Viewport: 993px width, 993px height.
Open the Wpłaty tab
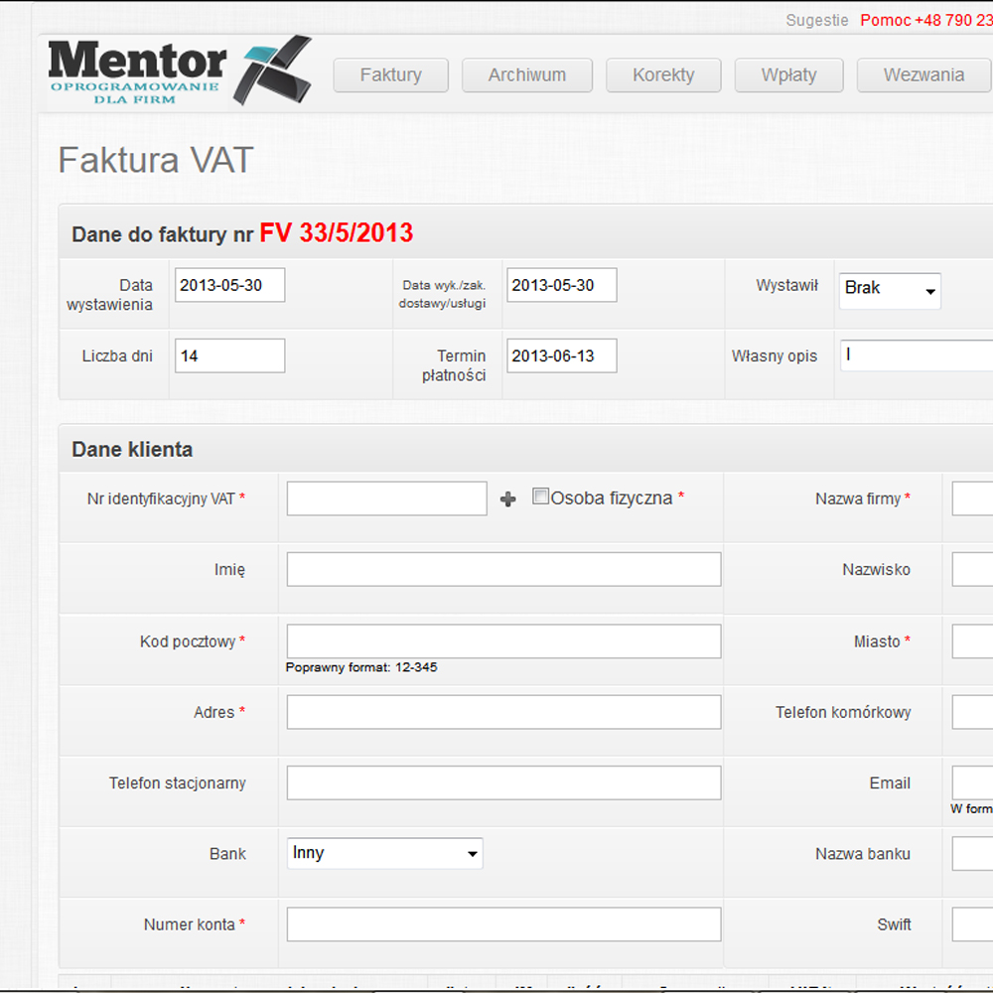788,75
